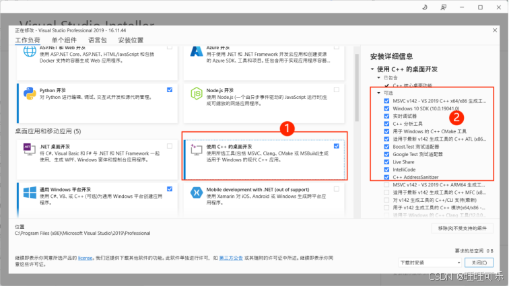Uncheck Google Test 测试适配器

click(x=386, y=154)
